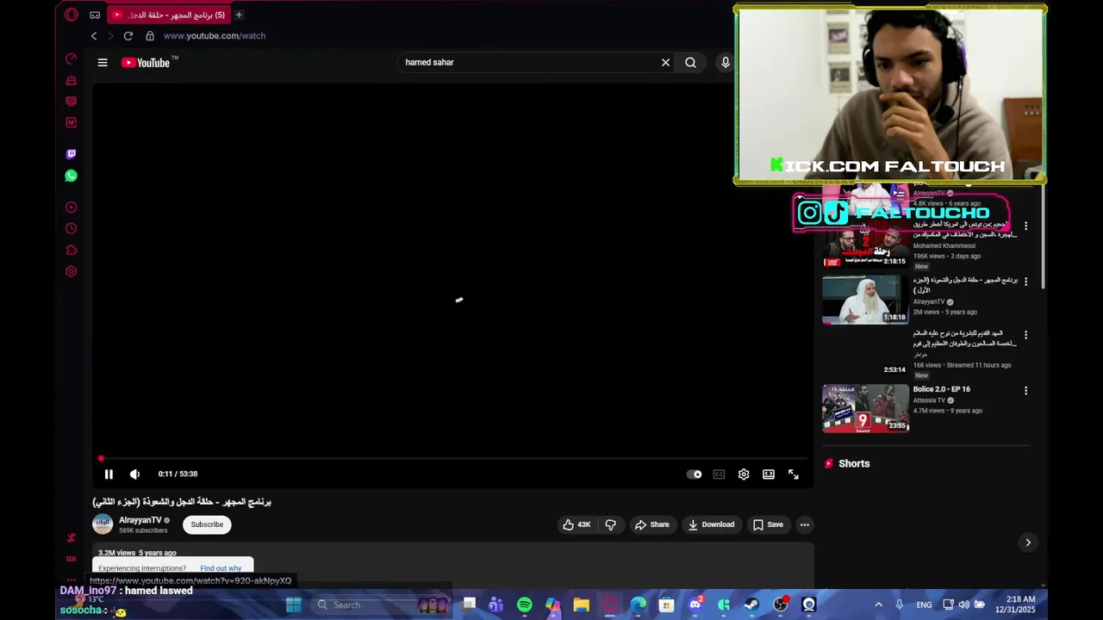Search with voice microphone
Image resolution: width=1103 pixels, height=620 pixels.
(726, 62)
